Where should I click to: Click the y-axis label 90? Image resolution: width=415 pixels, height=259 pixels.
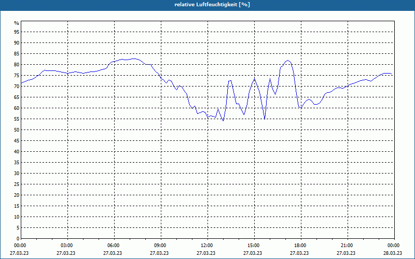(x=17, y=43)
